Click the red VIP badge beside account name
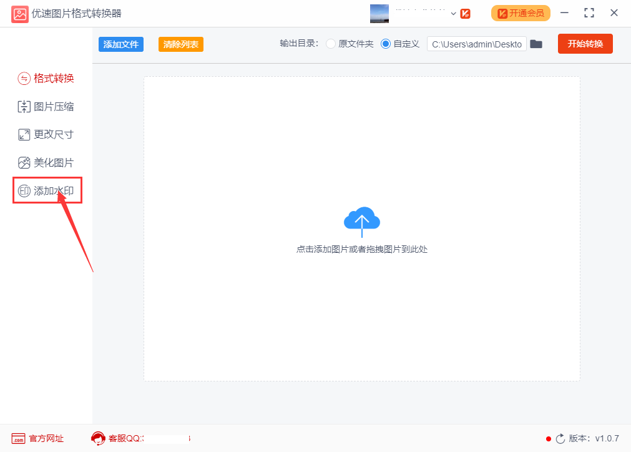Screen dimensions: 631x452 point(466,12)
